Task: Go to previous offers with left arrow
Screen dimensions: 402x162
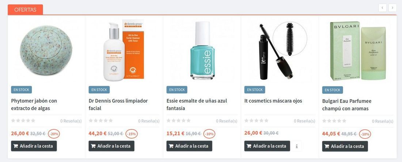Action: (382, 8)
